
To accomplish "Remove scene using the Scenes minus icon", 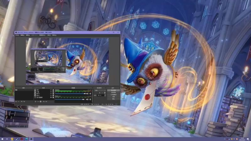I will tap(19, 102).
